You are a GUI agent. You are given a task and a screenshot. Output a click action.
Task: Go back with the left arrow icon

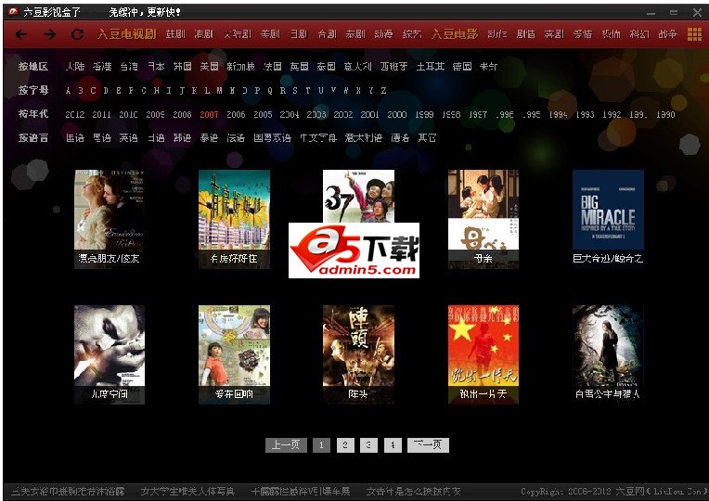point(21,34)
